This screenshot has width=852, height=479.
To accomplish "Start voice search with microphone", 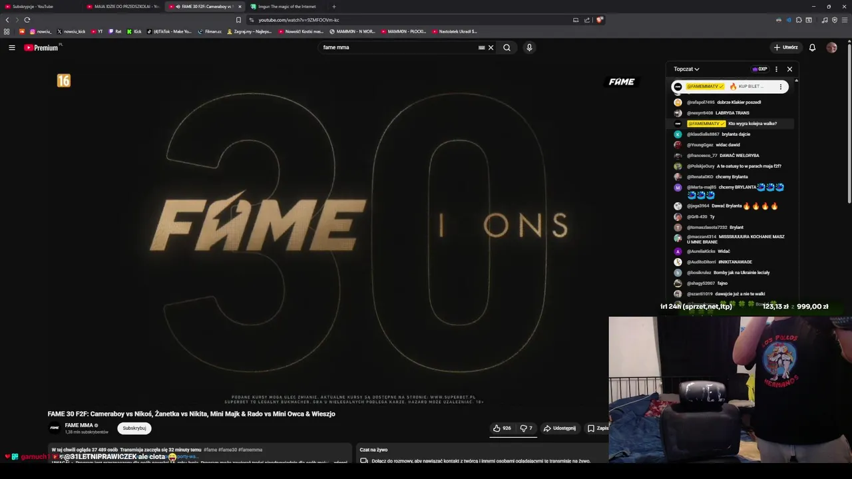I will tap(529, 47).
